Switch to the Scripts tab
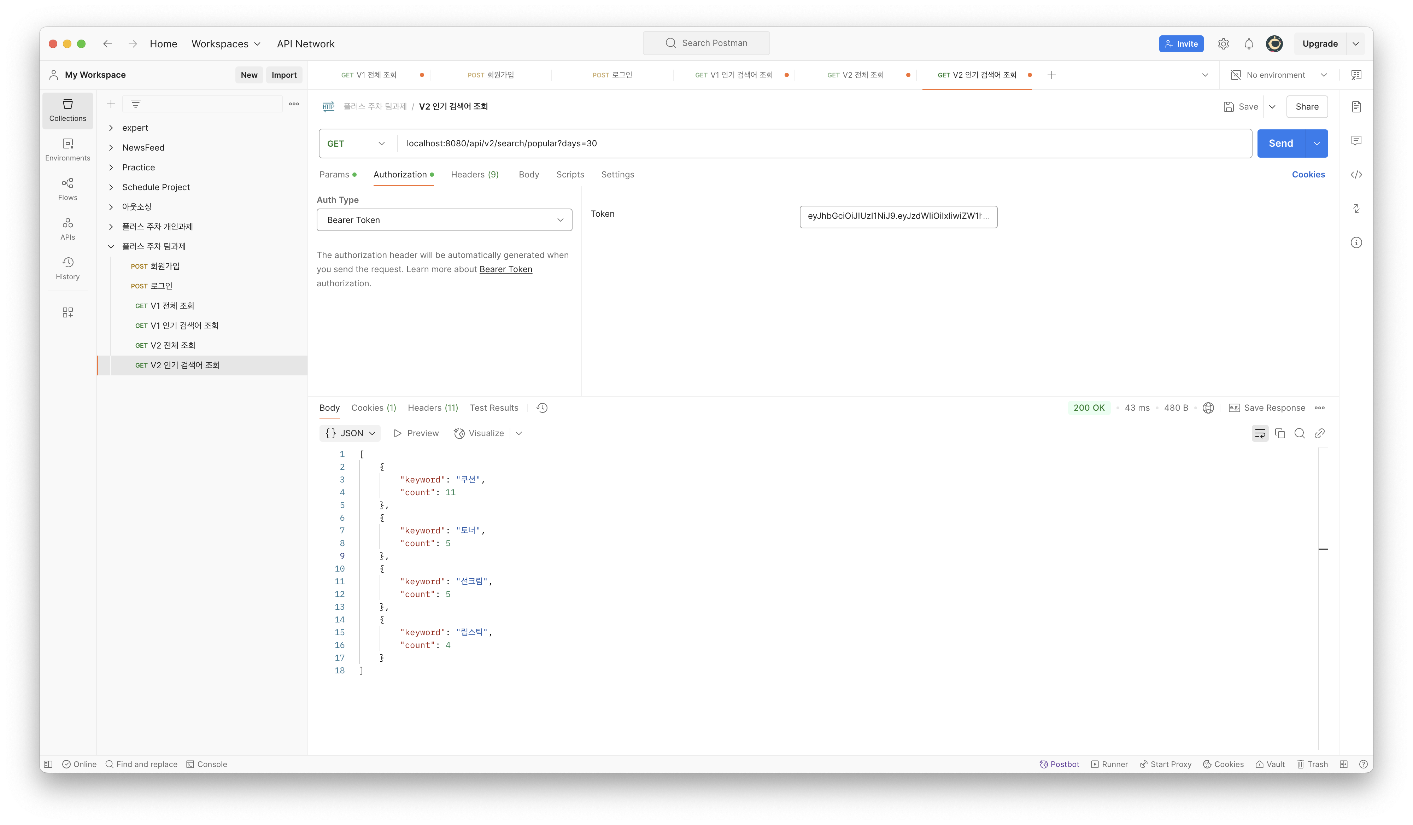 570,174
